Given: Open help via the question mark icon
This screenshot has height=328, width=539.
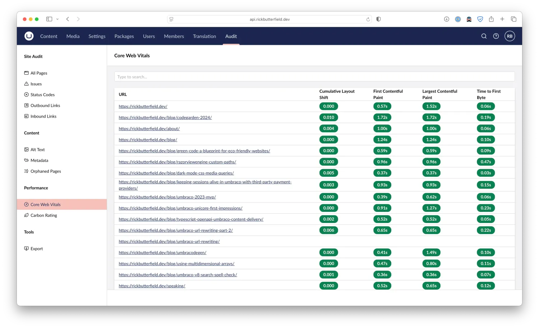Looking at the screenshot, I should 496,36.
